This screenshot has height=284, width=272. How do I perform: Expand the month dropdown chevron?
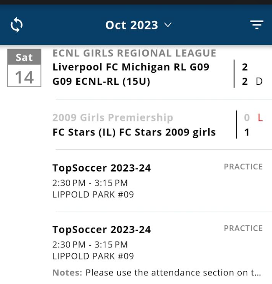pos(168,25)
